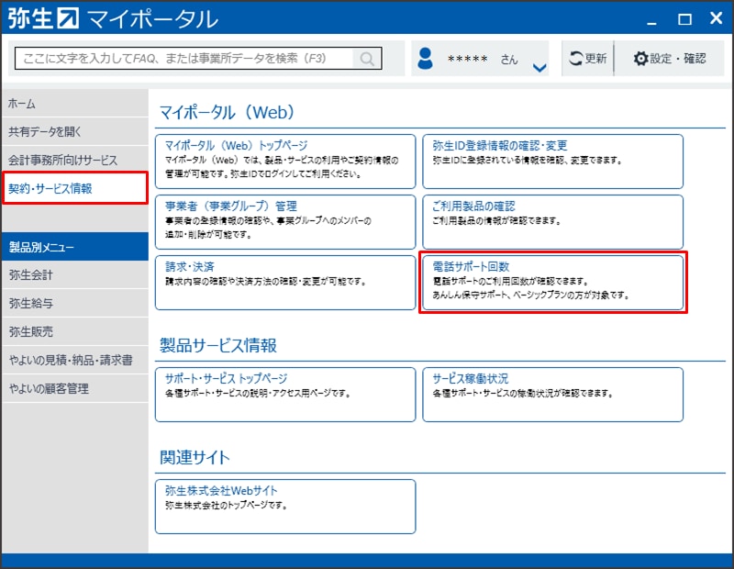Expand the user account dropdown chevron
This screenshot has width=734, height=569.
[539, 68]
